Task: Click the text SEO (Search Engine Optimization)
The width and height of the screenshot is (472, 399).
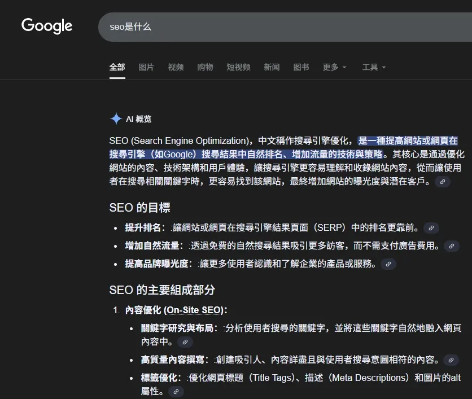Action: [x=180, y=141]
